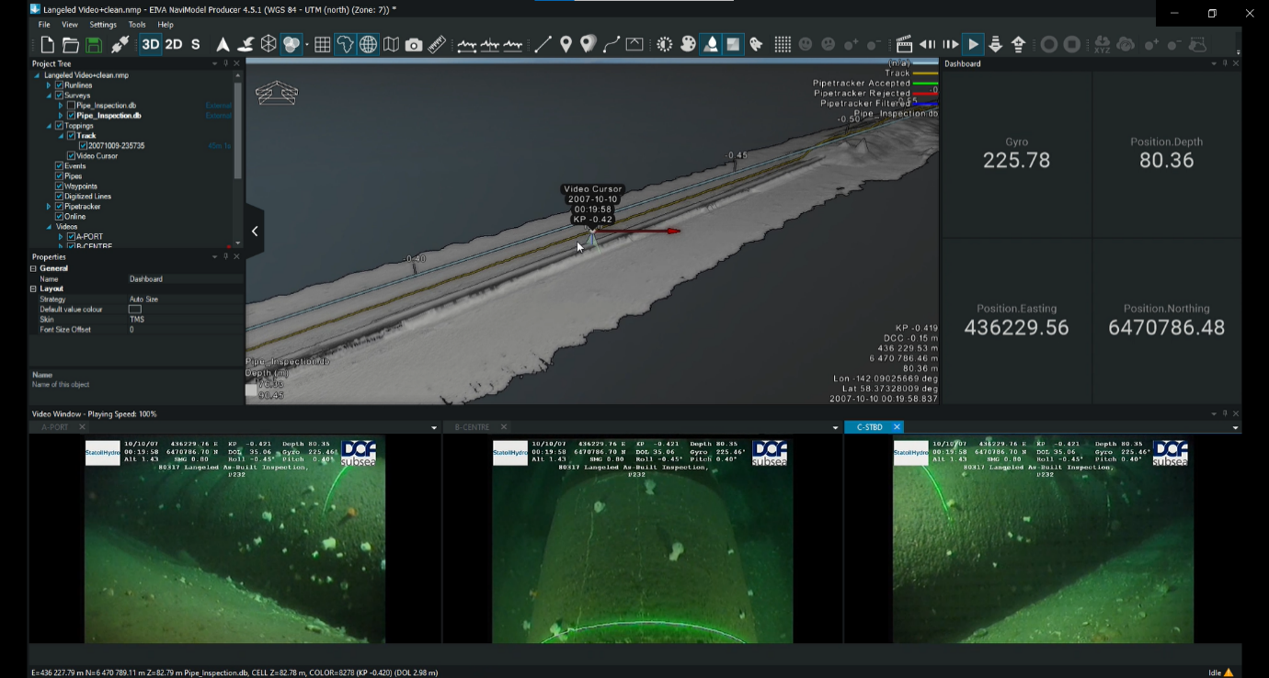Collapse side panel with left arrow button
The image size is (1269, 678).
coord(255,232)
